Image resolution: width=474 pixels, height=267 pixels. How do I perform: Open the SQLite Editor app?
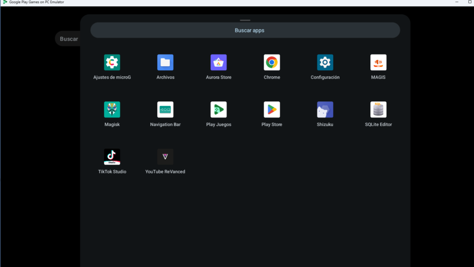pyautogui.click(x=378, y=110)
